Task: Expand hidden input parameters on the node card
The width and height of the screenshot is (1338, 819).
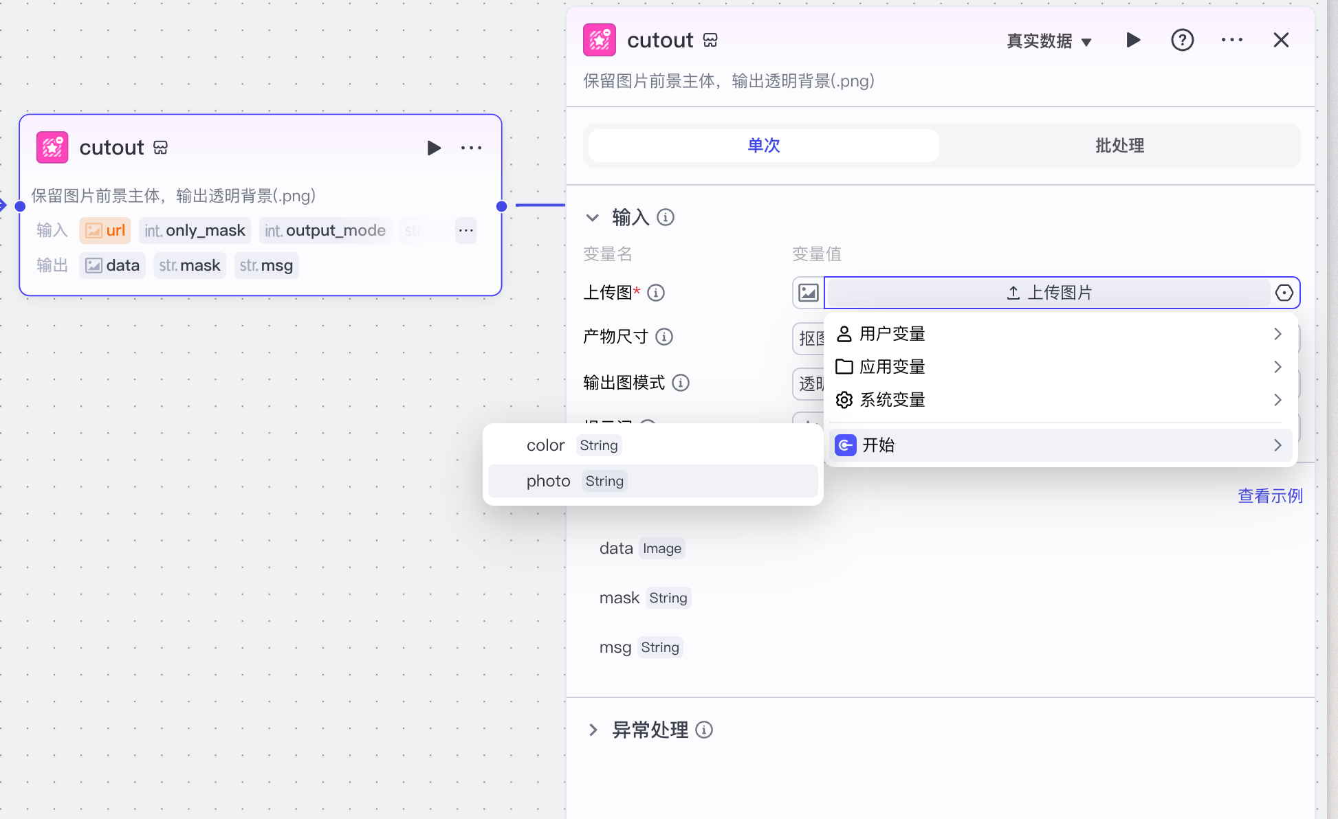Action: click(x=465, y=231)
